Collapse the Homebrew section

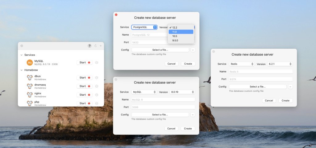(22, 70)
